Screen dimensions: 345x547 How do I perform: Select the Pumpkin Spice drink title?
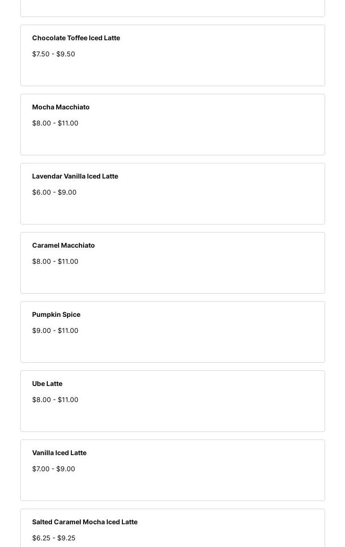(x=56, y=314)
